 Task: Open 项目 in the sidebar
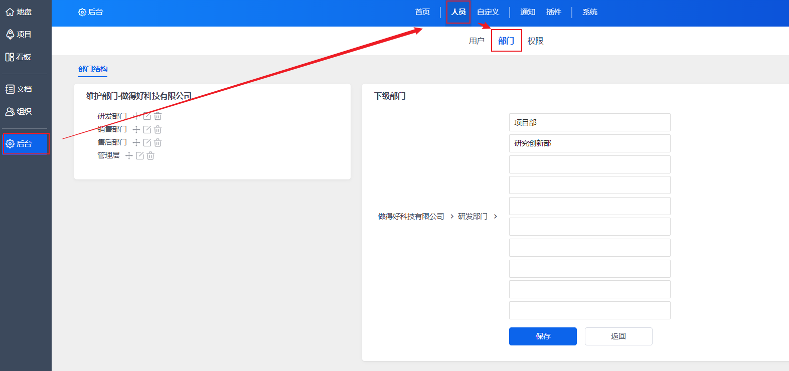point(19,34)
